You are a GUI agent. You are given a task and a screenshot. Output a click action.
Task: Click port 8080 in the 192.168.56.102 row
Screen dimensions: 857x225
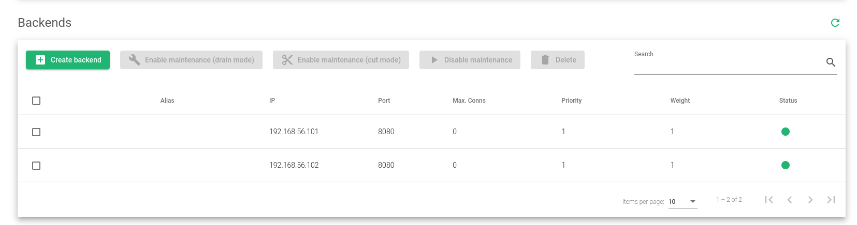point(386,165)
